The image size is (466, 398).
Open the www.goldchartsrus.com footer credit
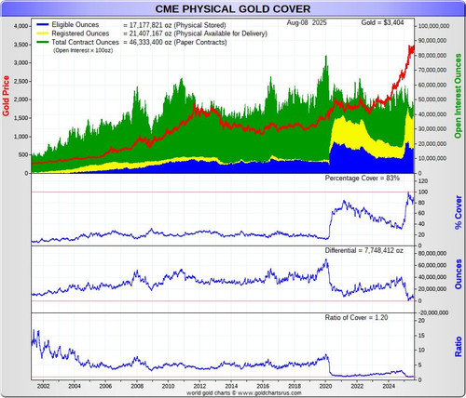pos(269,393)
